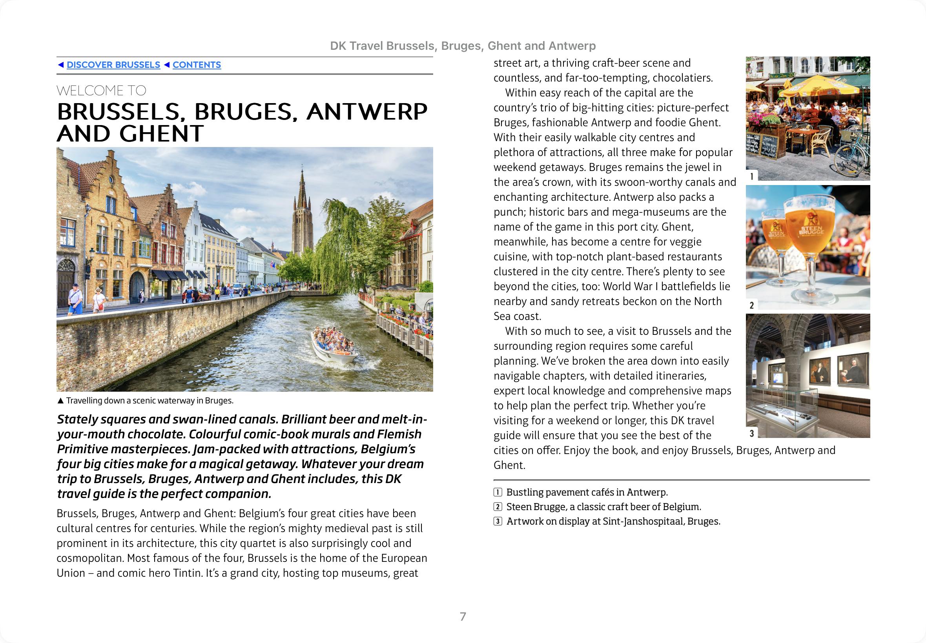926x643 pixels.
Task: Open the Steen Brugge beer glasses photo
Action: point(808,247)
